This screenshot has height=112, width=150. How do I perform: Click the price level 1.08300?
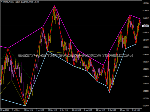coord(146,84)
